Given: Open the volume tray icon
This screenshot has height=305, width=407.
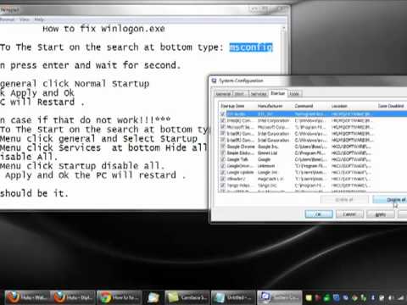Looking at the screenshot, I should pyautogui.click(x=391, y=297).
